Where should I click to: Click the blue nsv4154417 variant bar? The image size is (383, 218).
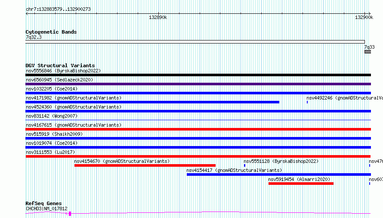pos(279,174)
